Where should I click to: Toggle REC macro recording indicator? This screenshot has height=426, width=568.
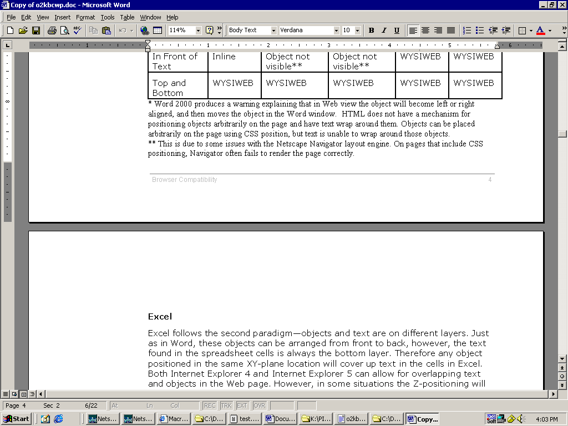point(209,405)
